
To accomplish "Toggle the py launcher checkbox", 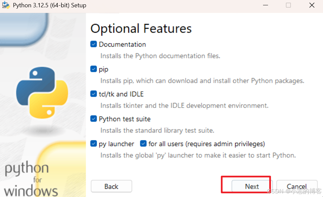I will pos(93,144).
